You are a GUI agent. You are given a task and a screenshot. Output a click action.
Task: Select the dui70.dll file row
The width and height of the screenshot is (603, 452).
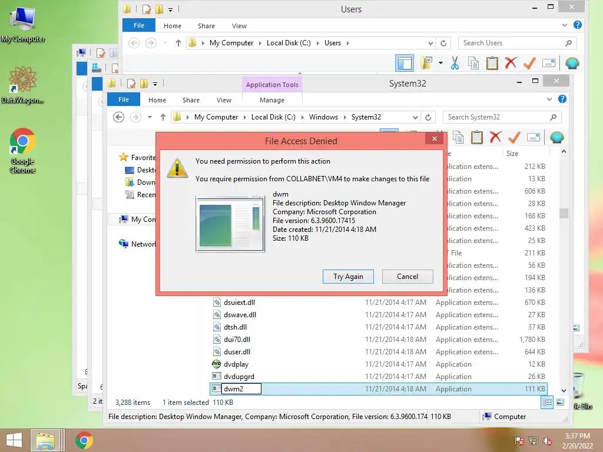pos(379,340)
